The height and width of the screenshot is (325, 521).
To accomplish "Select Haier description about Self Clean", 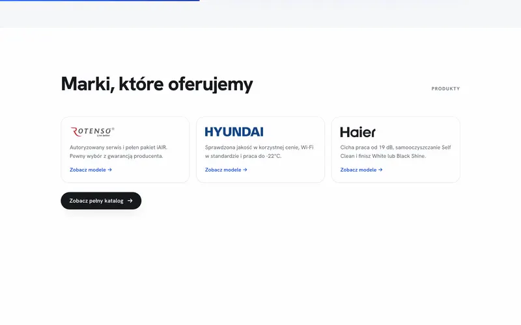I will point(395,151).
